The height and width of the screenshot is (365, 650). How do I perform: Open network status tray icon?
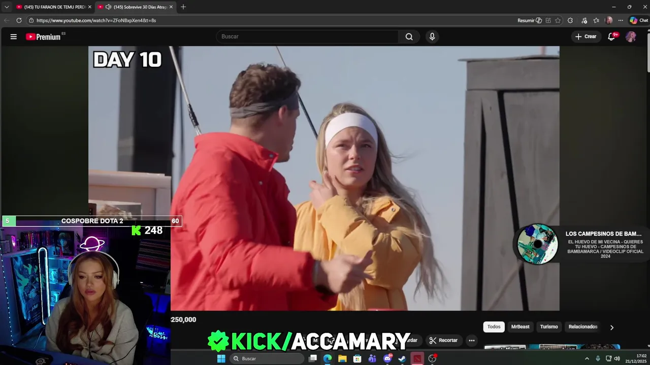[x=608, y=358]
